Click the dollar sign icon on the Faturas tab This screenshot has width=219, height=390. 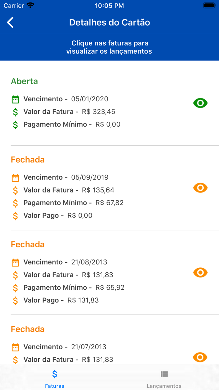click(54, 373)
